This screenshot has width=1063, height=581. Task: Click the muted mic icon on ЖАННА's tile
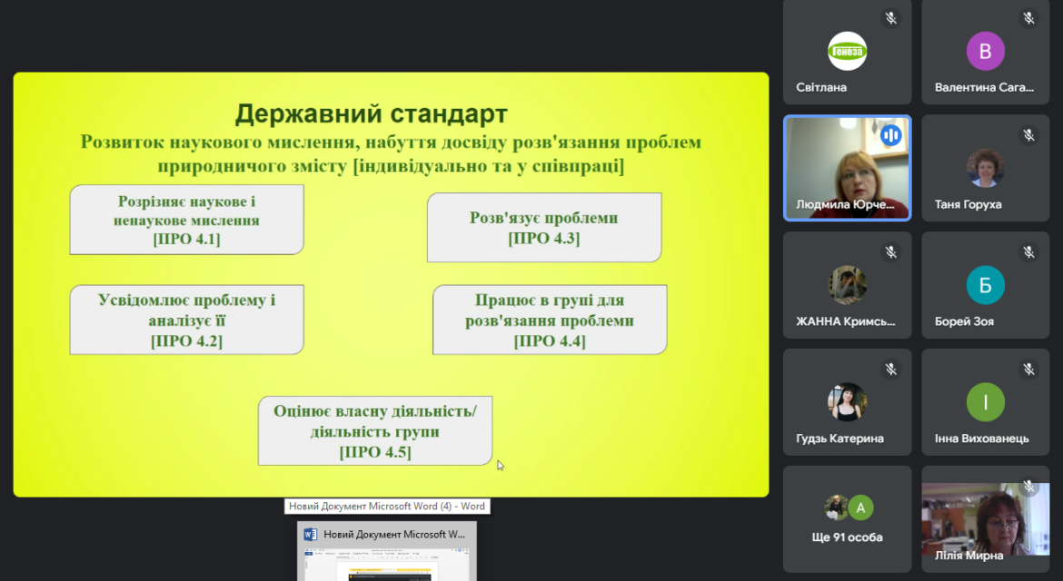click(x=890, y=252)
